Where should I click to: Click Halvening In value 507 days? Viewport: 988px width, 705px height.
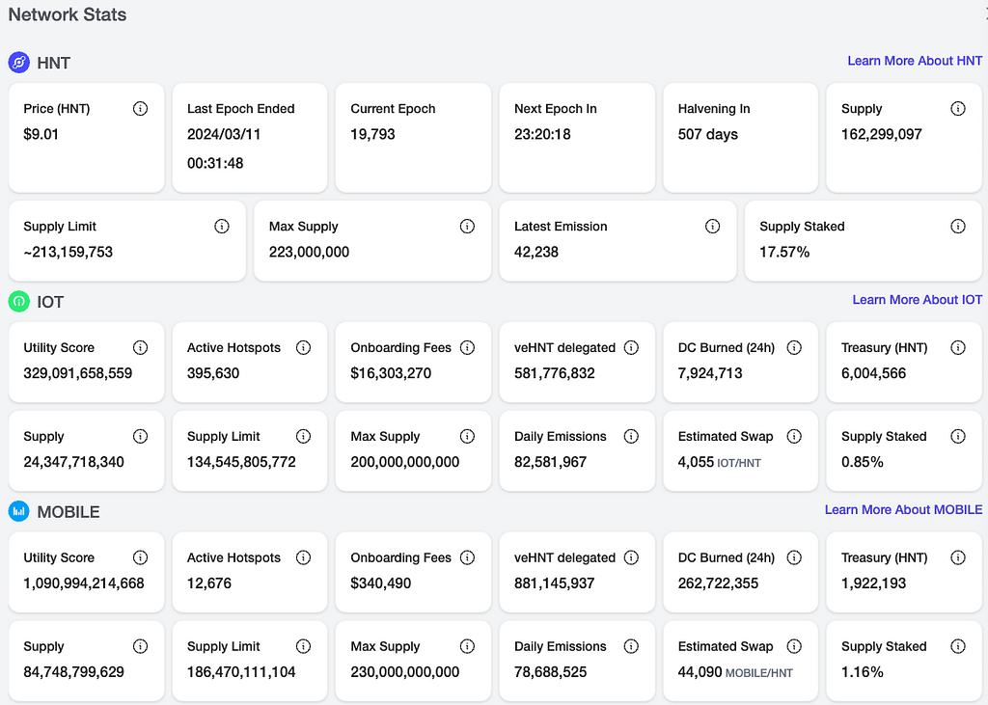tap(707, 134)
